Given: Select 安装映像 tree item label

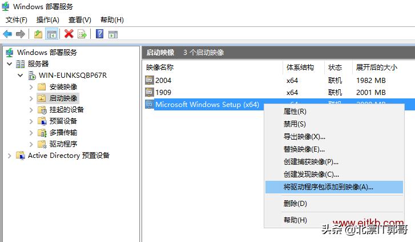Looking at the screenshot, I should (x=63, y=87).
